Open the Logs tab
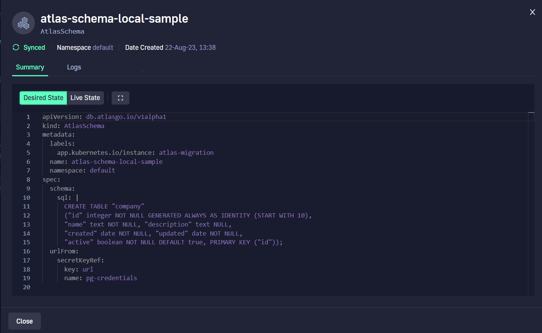The height and width of the screenshot is (333, 542). [x=74, y=67]
